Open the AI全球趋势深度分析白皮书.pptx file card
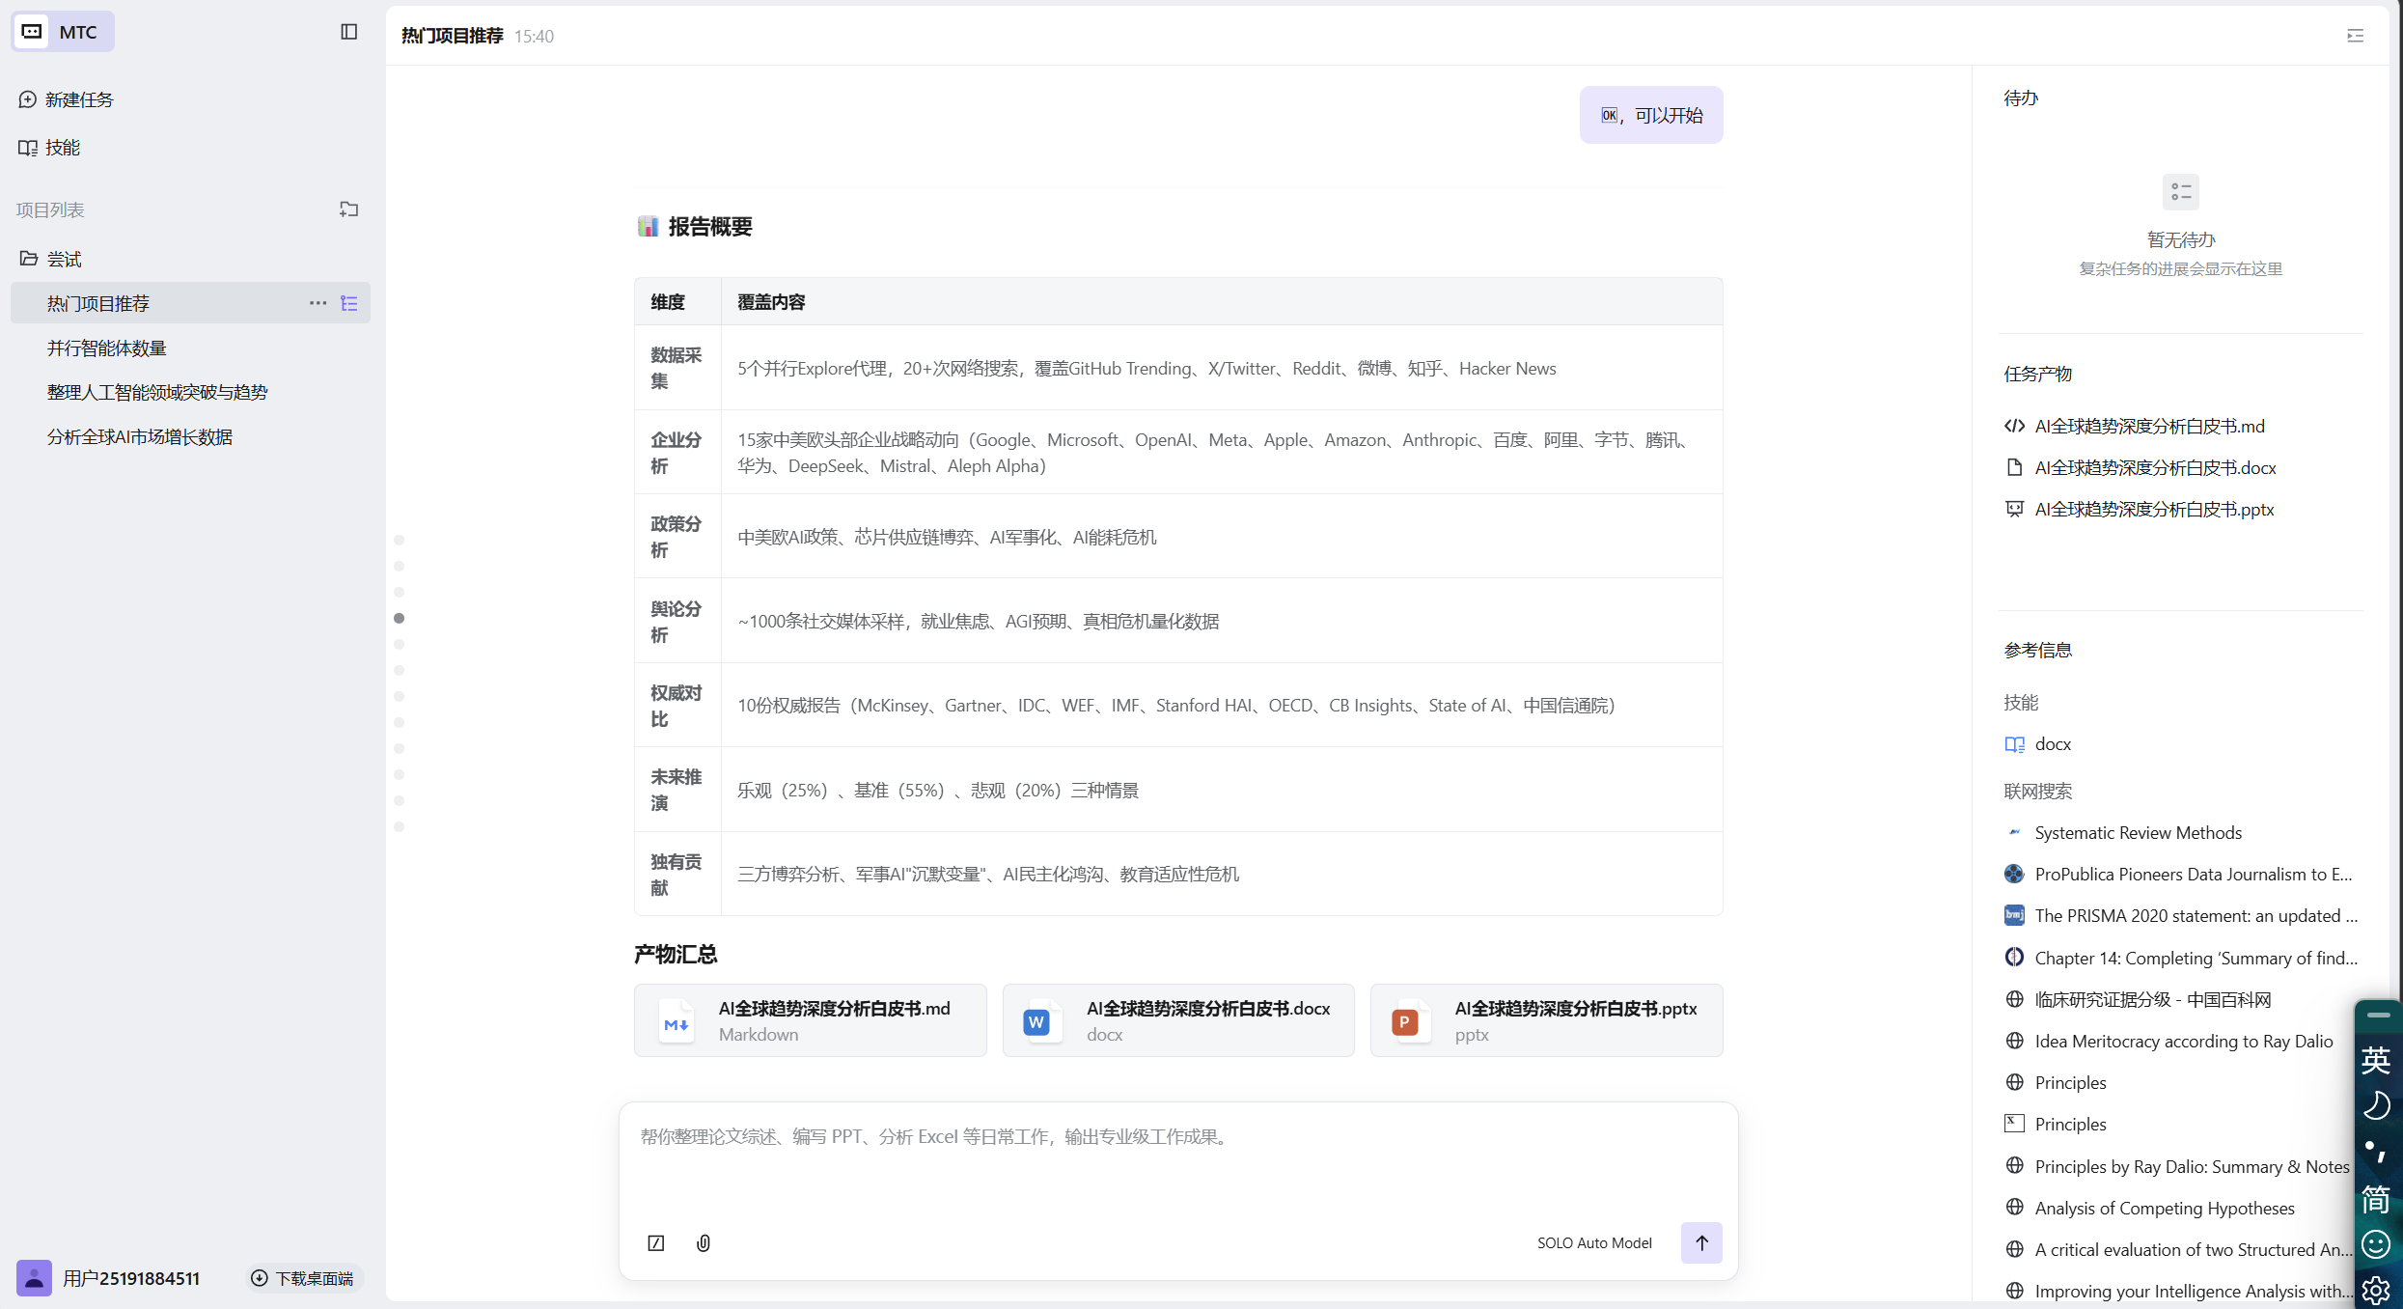 pyautogui.click(x=1546, y=1020)
